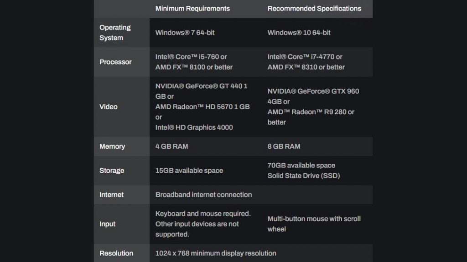The image size is (467, 262).
Task: Click the Minimum Requirements column header
Action: (192, 9)
